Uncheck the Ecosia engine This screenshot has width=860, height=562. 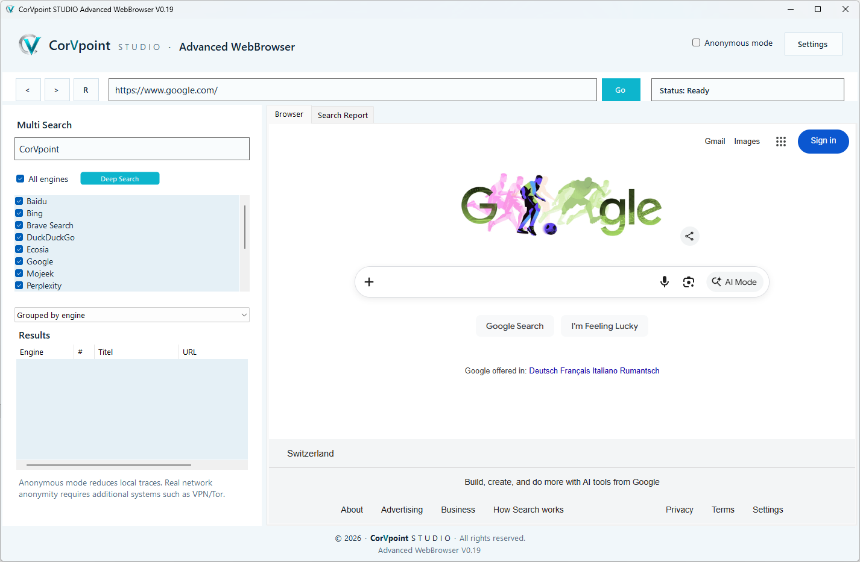(19, 249)
